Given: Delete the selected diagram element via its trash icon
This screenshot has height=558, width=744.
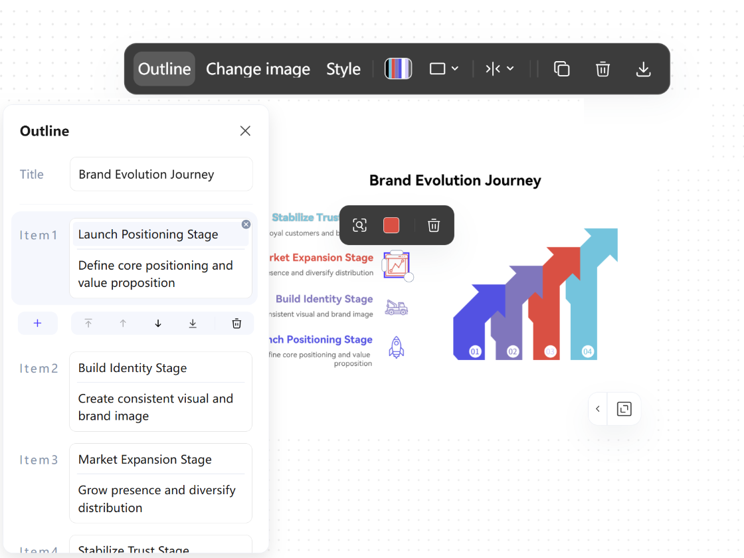Looking at the screenshot, I should point(434,225).
